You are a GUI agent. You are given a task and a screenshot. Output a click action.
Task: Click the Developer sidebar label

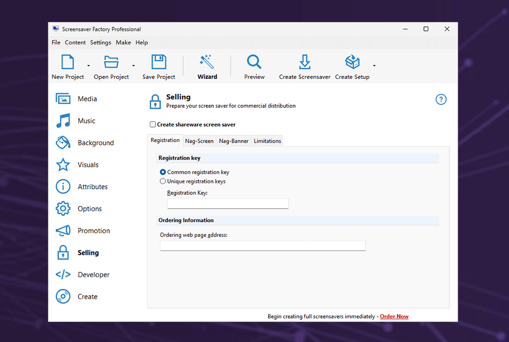(x=93, y=275)
